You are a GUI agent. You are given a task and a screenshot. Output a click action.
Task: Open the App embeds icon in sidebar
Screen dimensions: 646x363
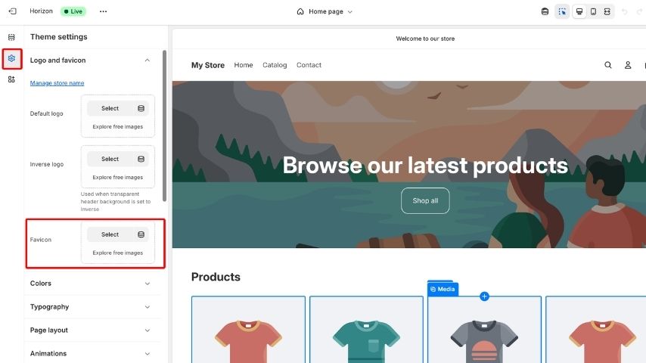(x=11, y=79)
